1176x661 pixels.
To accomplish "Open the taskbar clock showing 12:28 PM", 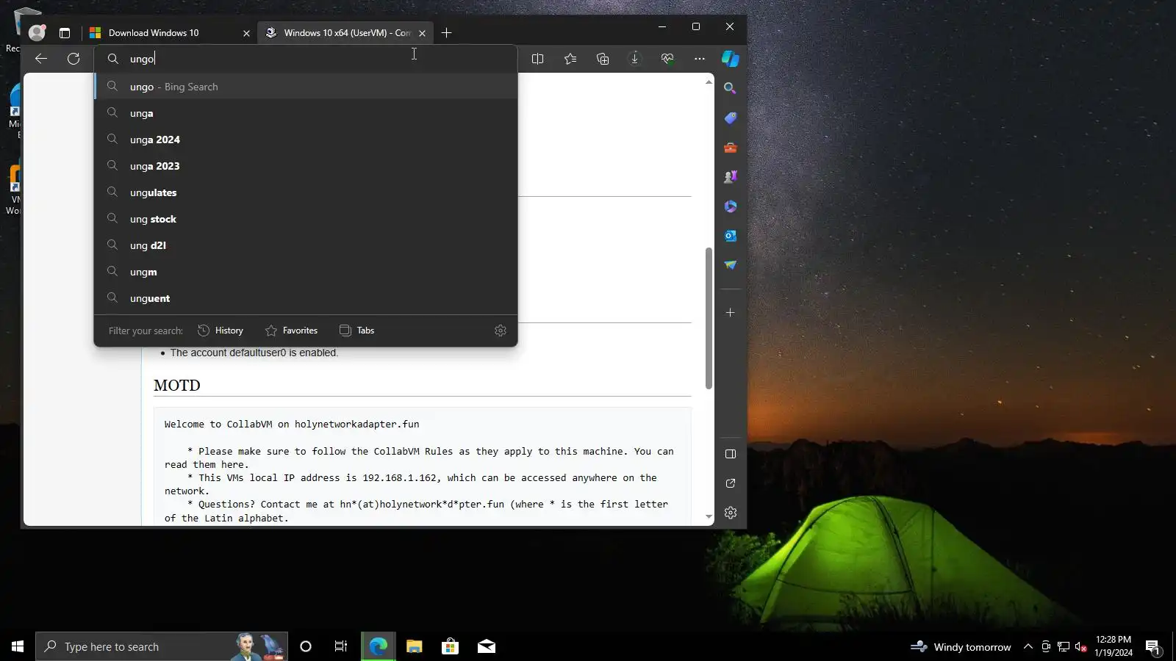I will pos(1114,646).
